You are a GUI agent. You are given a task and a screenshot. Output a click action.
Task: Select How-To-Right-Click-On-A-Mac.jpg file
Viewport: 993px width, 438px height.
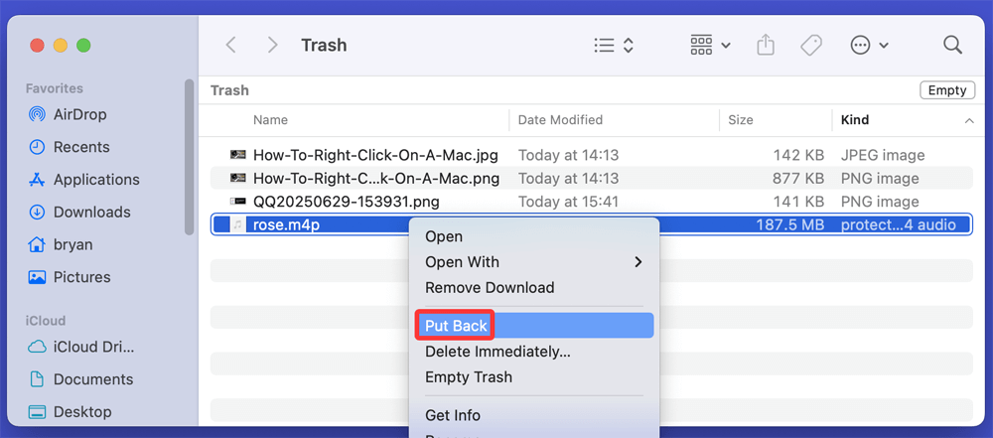tap(375, 155)
